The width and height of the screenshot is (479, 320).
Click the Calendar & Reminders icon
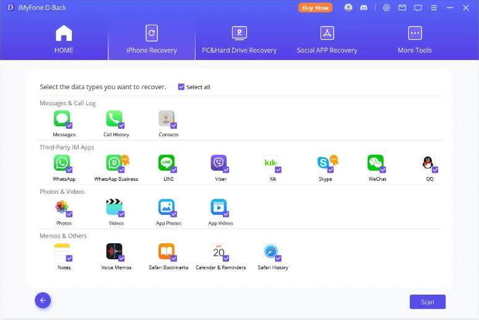click(x=218, y=251)
